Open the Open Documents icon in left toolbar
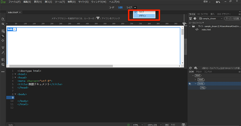 point(3,19)
